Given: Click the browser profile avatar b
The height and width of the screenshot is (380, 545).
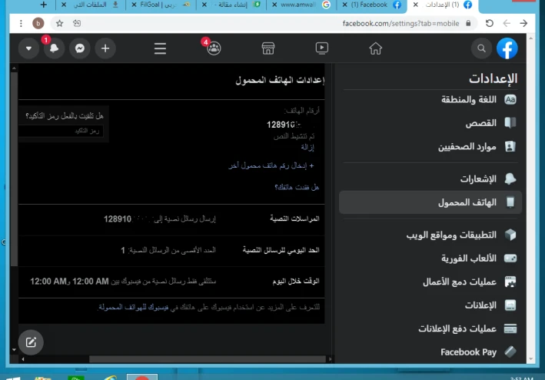Looking at the screenshot, I should click(38, 23).
